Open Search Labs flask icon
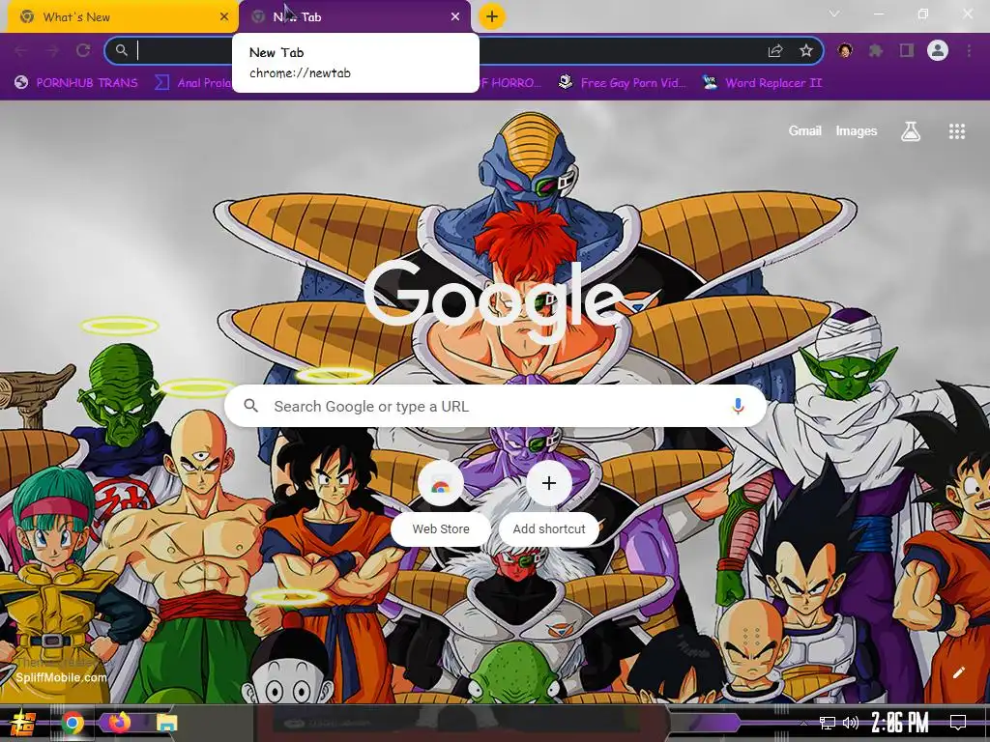 911,131
